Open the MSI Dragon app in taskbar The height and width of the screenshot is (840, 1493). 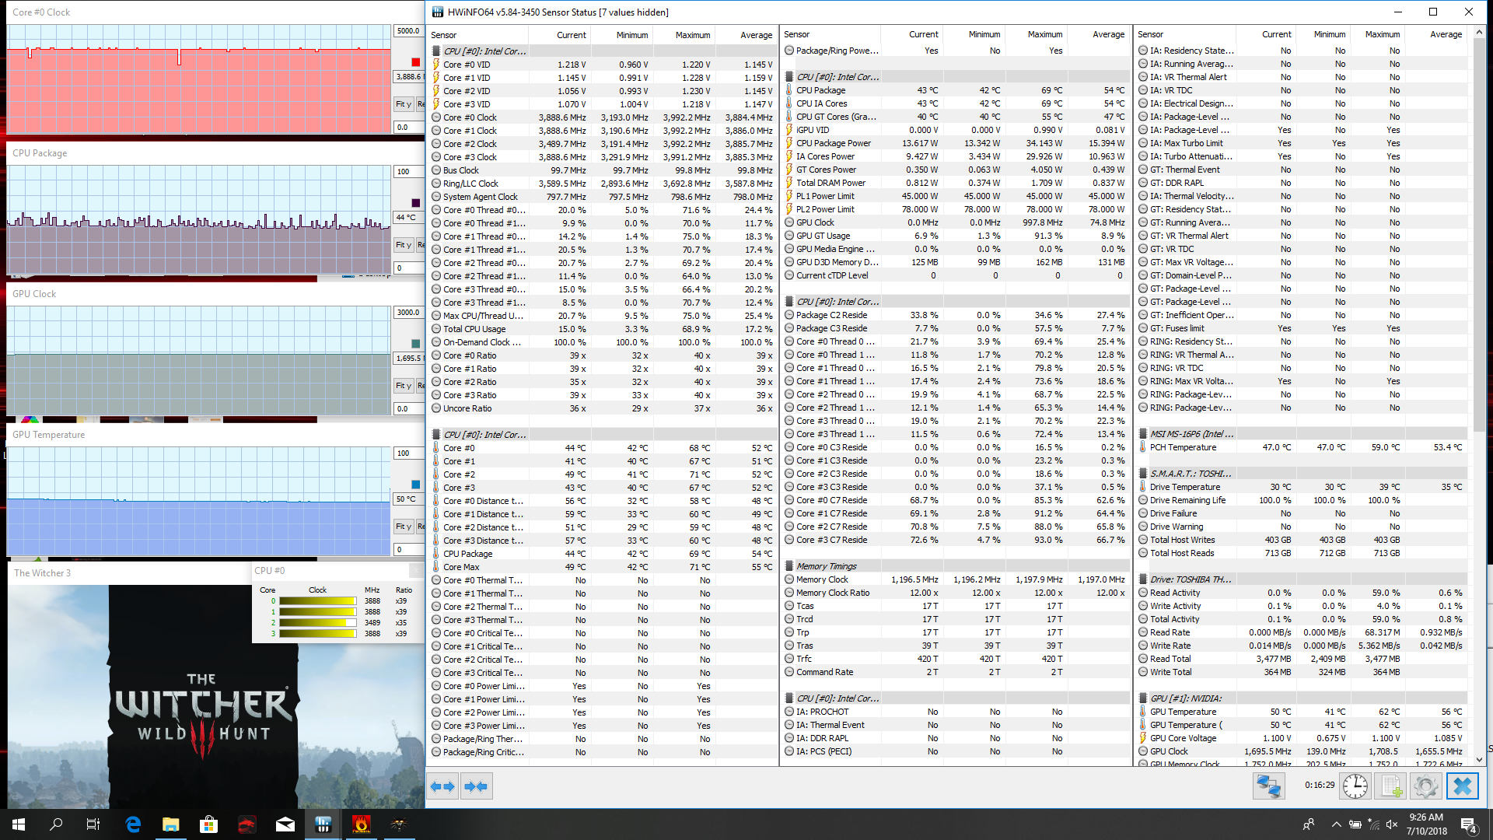(247, 824)
